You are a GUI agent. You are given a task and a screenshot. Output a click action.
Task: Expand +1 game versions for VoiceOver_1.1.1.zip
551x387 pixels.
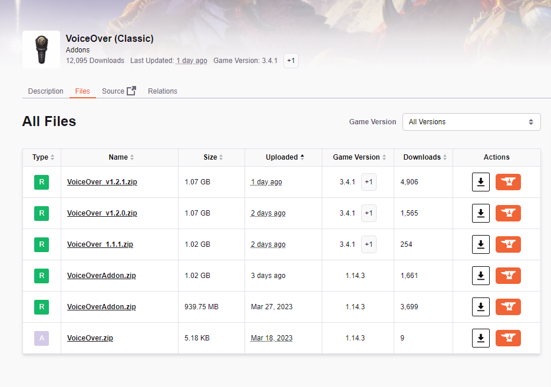[x=369, y=244]
